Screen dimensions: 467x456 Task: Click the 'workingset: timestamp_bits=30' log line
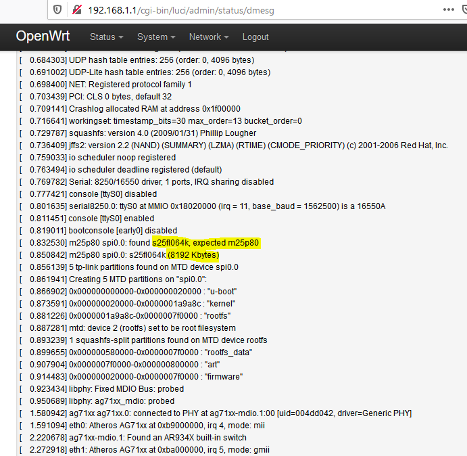point(161,121)
